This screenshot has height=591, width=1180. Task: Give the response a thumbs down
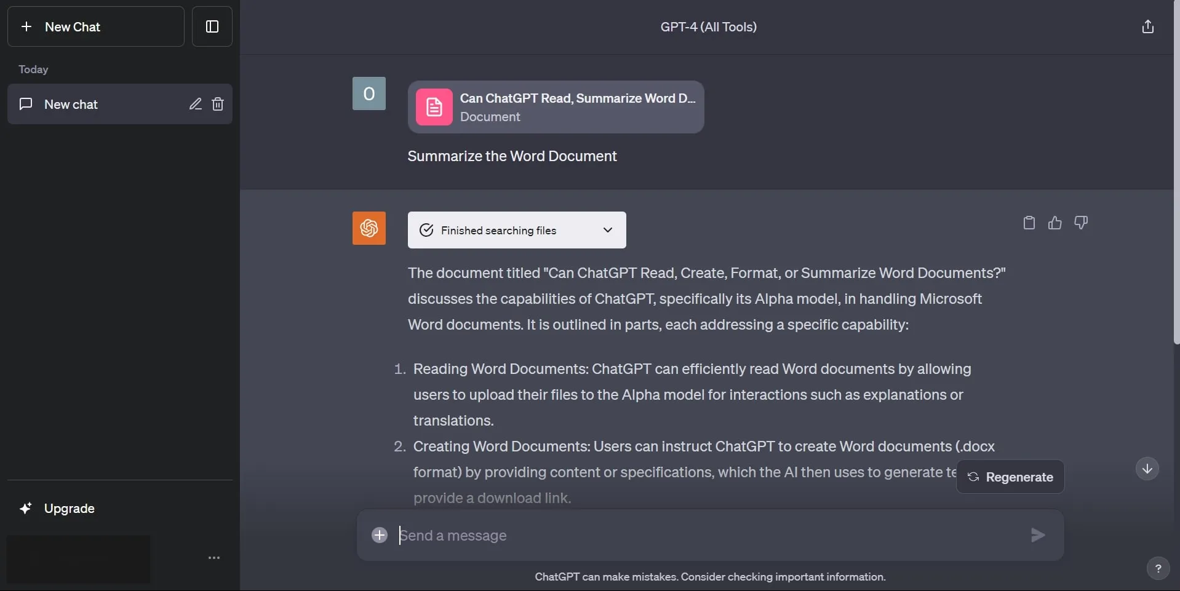1081,223
